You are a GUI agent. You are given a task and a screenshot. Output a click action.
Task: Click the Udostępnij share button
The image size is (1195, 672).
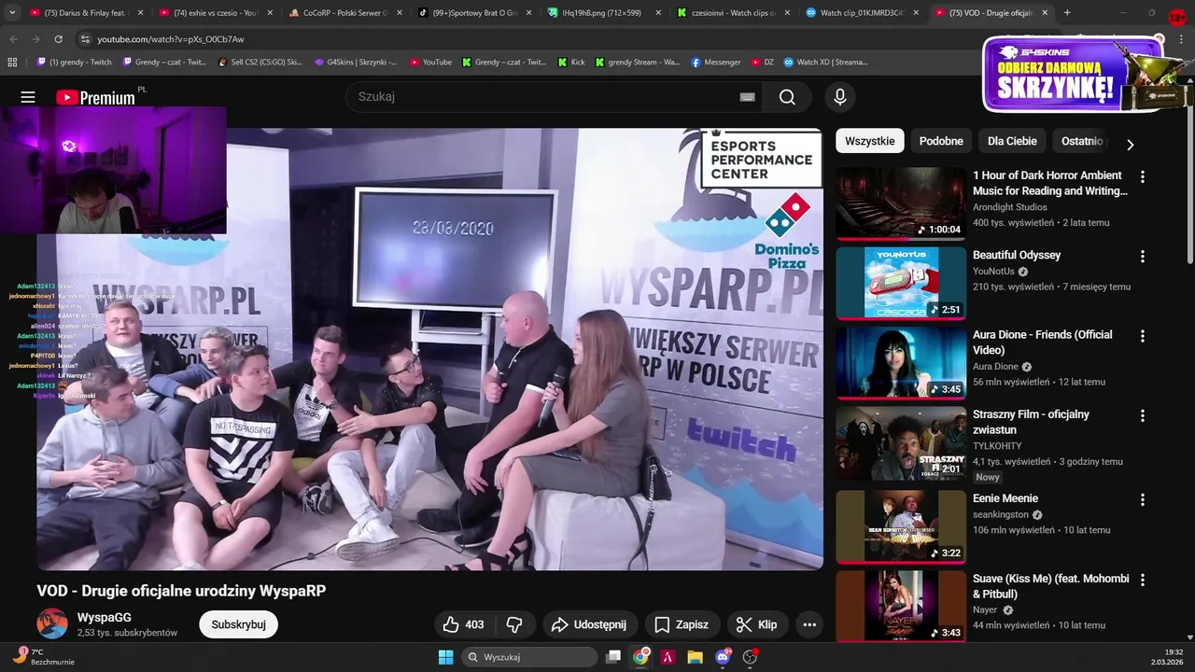(x=589, y=624)
